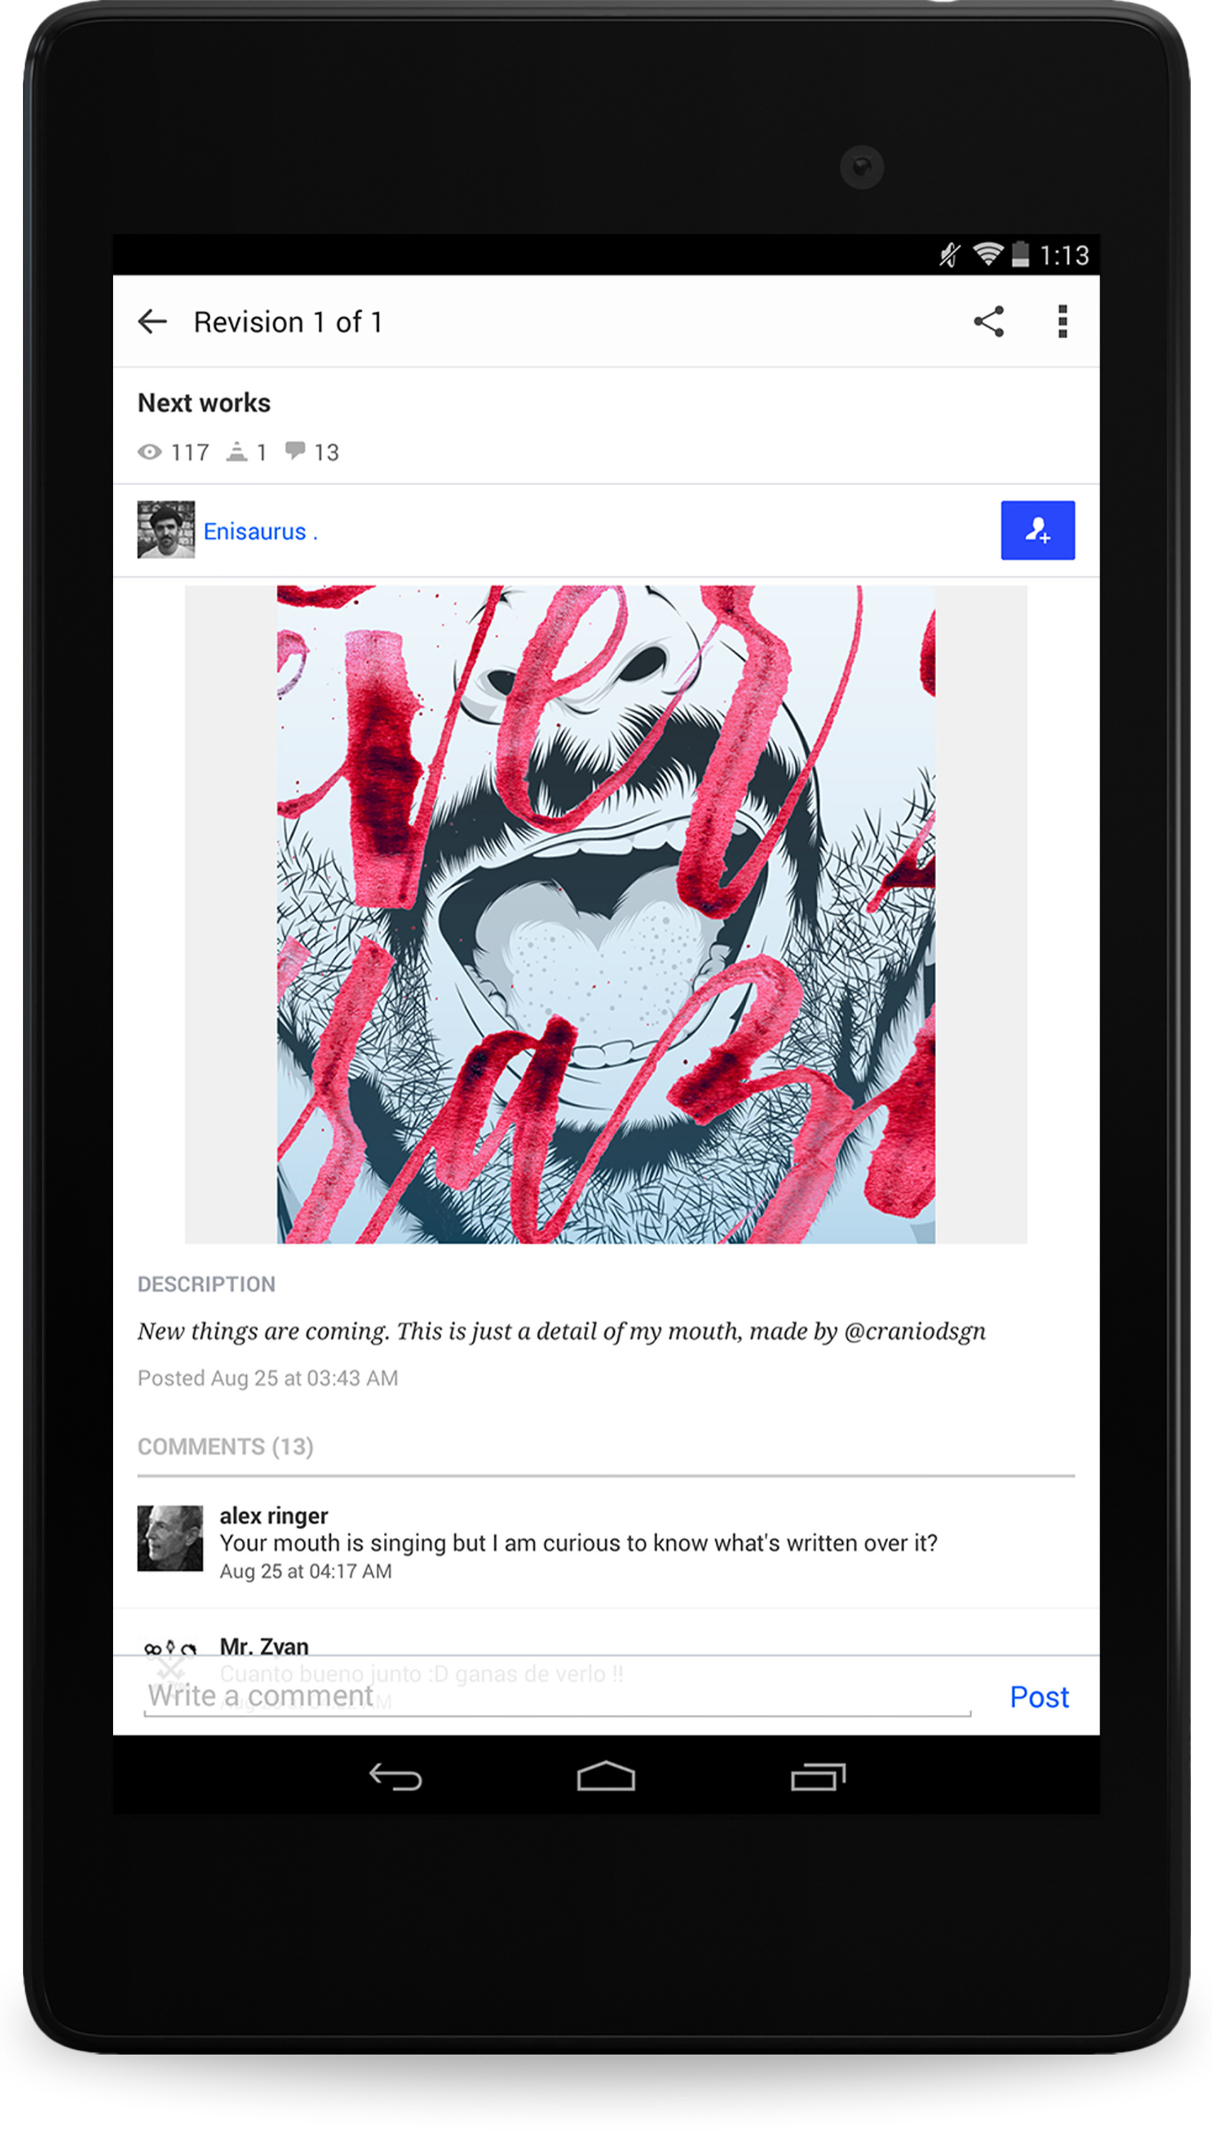Tap alex ringer's avatar photo

170,1538
